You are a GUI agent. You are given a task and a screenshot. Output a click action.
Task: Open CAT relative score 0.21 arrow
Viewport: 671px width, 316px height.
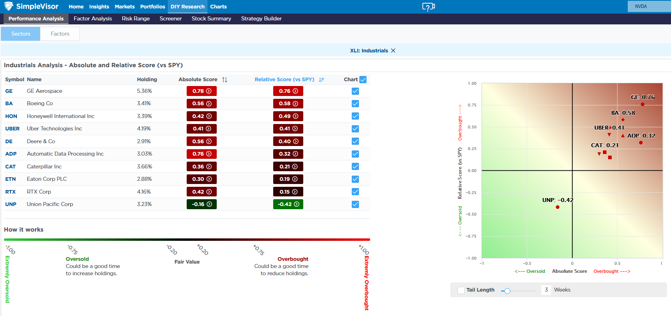pyautogui.click(x=295, y=167)
